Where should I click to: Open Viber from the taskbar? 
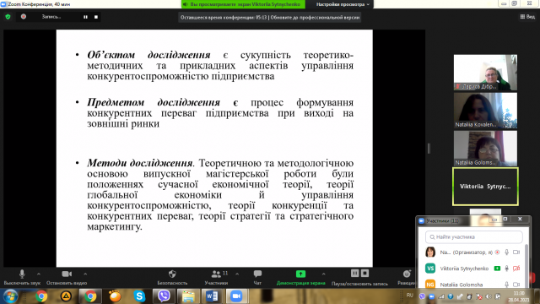[x=164, y=296]
